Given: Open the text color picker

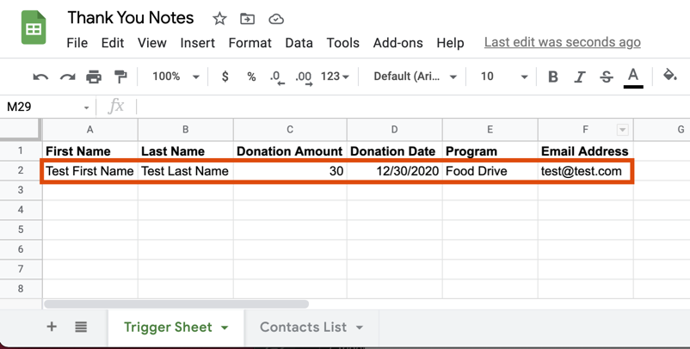Looking at the screenshot, I should 633,77.
